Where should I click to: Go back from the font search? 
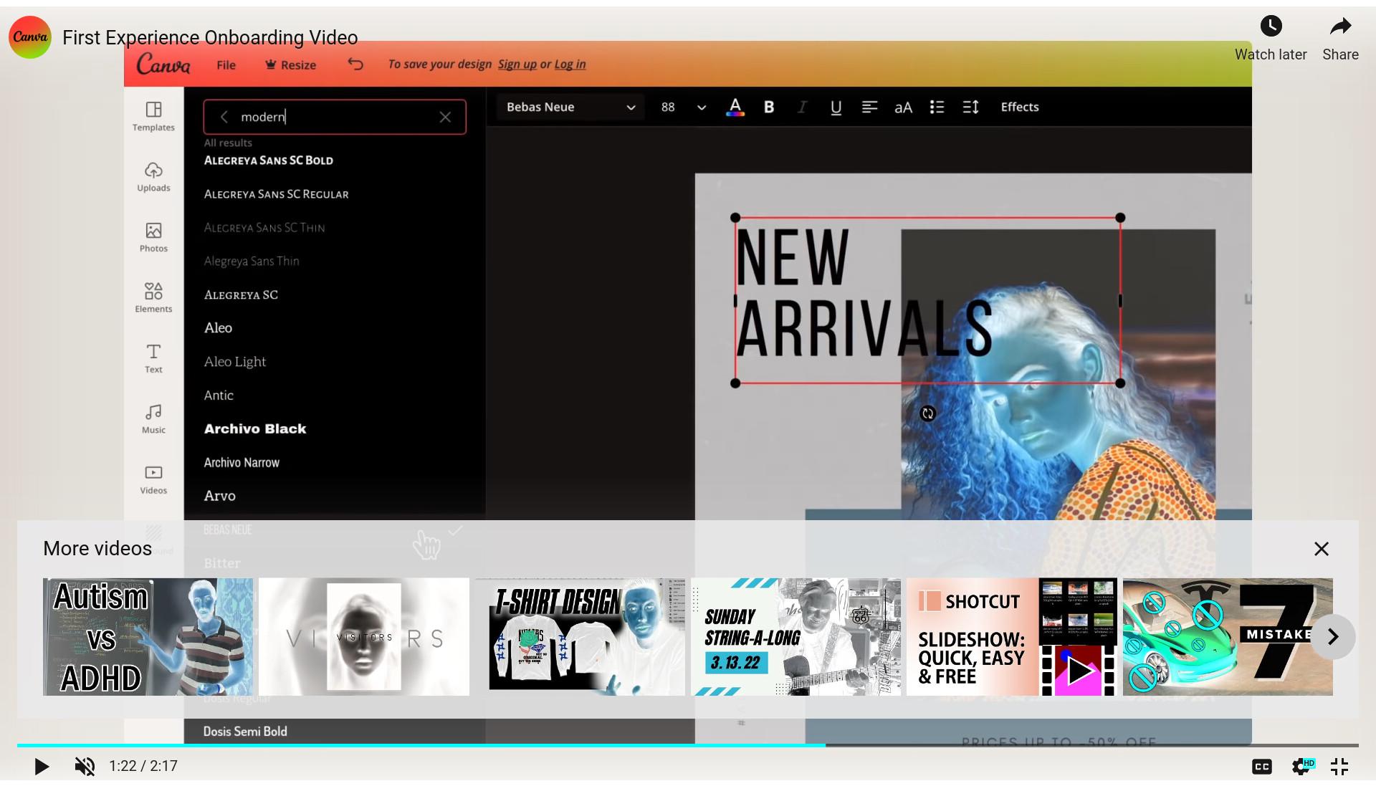[224, 117]
